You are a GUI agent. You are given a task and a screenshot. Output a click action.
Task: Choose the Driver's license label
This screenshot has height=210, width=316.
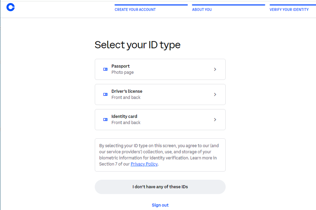click(127, 91)
